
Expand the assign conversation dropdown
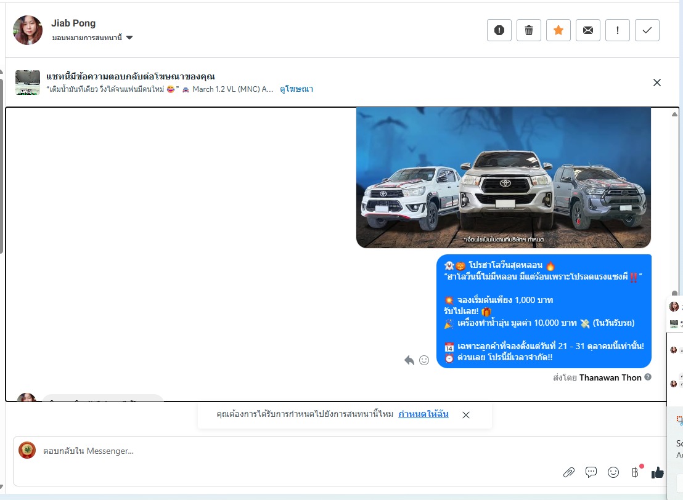click(129, 38)
